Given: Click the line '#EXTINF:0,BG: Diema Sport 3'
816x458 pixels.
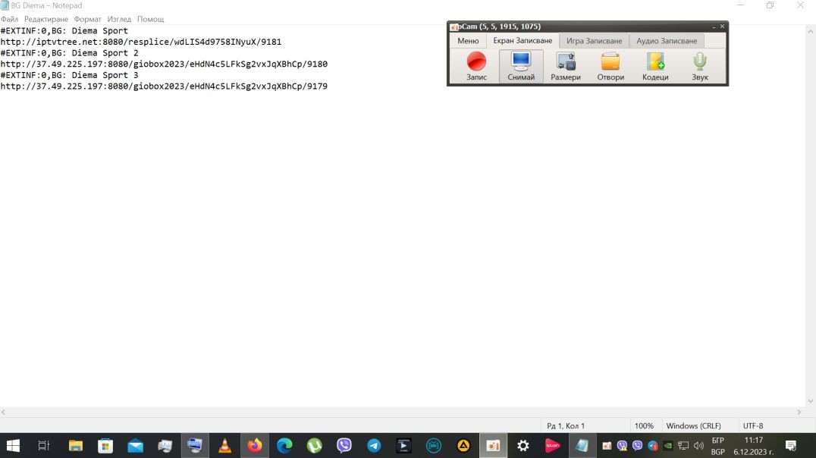Looking at the screenshot, I should (x=69, y=75).
